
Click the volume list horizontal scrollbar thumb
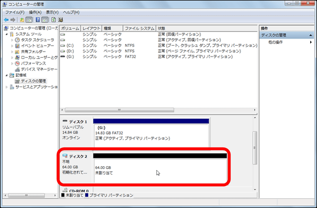pyautogui.click(x=119, y=110)
